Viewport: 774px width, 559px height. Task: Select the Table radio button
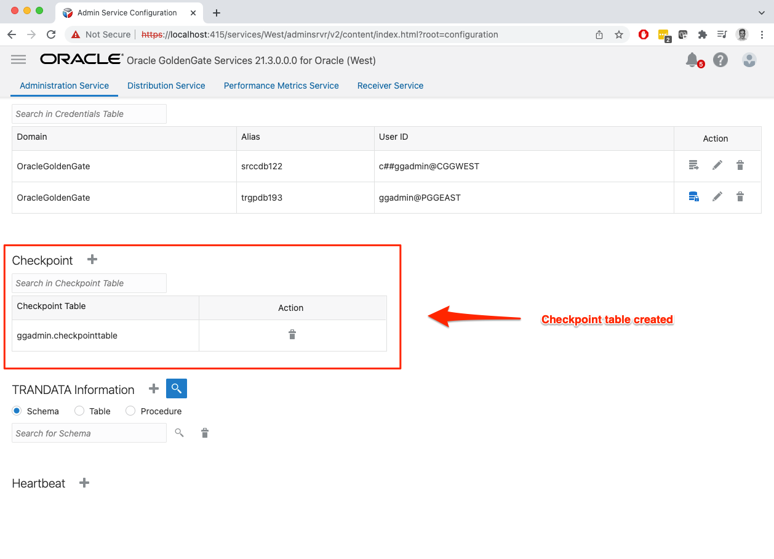pos(79,411)
